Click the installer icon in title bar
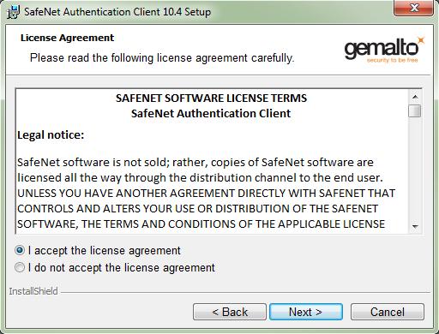 pos(13,12)
